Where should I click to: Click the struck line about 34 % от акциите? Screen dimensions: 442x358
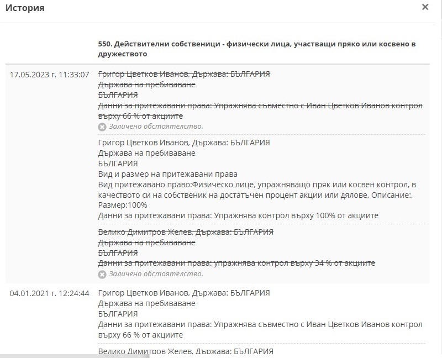pos(236,263)
